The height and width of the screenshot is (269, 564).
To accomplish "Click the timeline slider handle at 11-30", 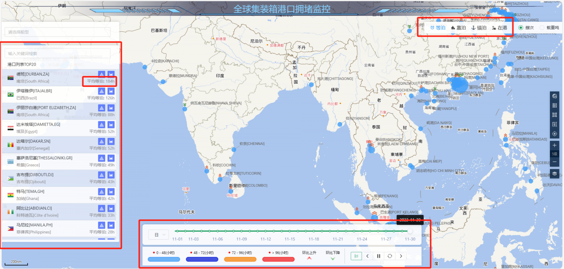I will [x=410, y=231].
